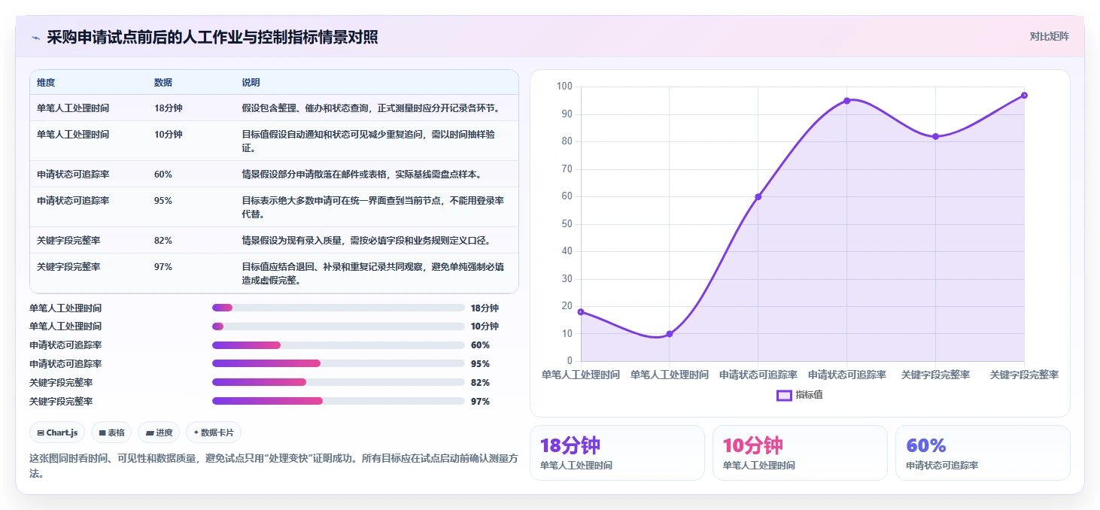Viewport: 1100px width, 510px height.
Task: Click description starting 假设包含整理、催办和状态查询
Action: (371, 108)
